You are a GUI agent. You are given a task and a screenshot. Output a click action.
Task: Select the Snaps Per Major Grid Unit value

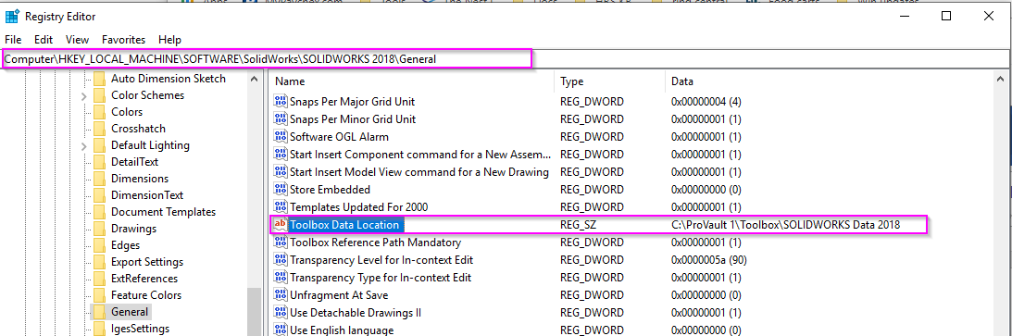pos(353,102)
